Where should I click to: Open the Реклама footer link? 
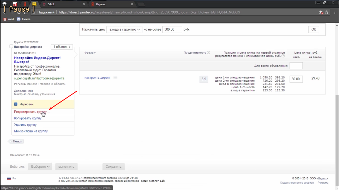pos(323,183)
